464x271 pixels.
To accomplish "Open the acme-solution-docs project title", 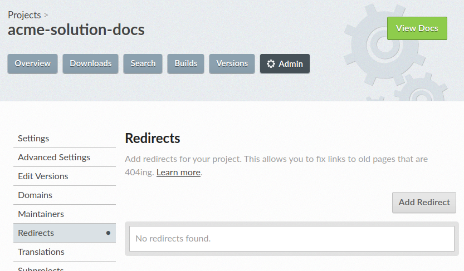I will (76, 30).
